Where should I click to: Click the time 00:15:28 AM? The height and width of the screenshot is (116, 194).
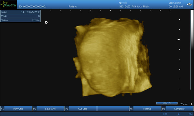(x=176, y=6)
